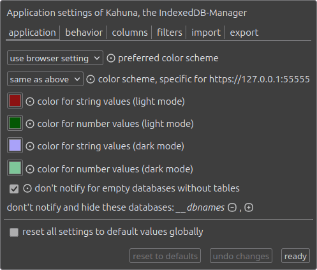The image size is (317, 270).
Task: Click the 'undo changes' button
Action: click(241, 256)
